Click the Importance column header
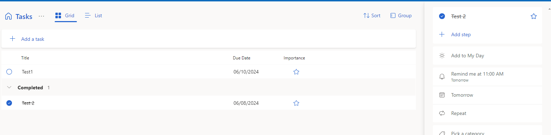 [294, 58]
